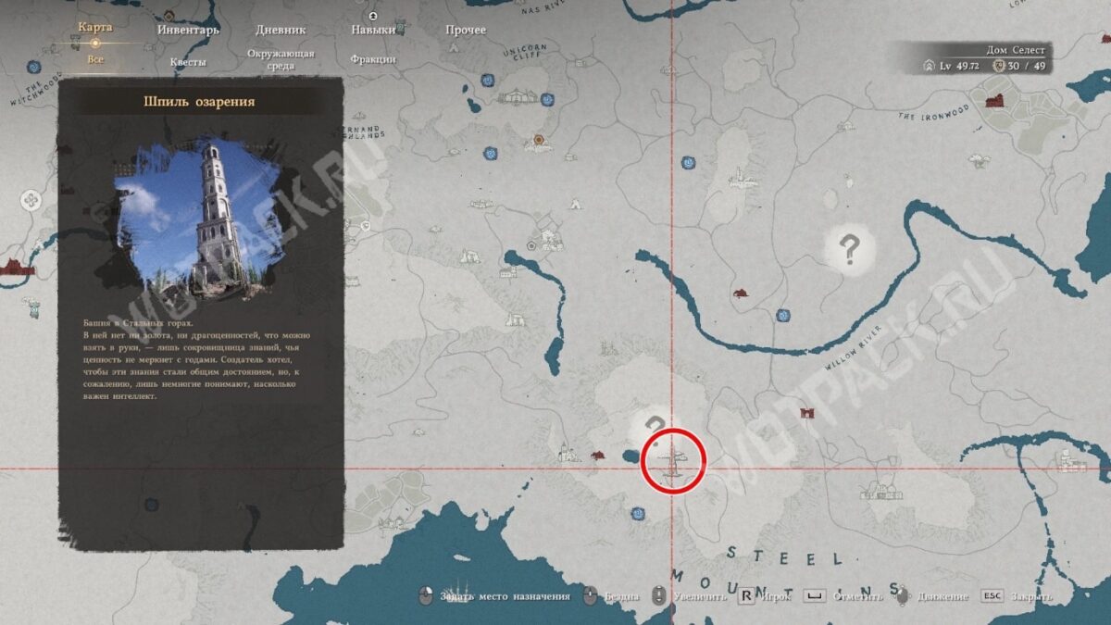Open the Инвентарь tab
1111x625 pixels.
[x=188, y=29]
